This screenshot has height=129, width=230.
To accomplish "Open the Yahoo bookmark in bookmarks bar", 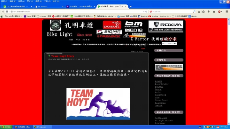I will click(30, 16).
